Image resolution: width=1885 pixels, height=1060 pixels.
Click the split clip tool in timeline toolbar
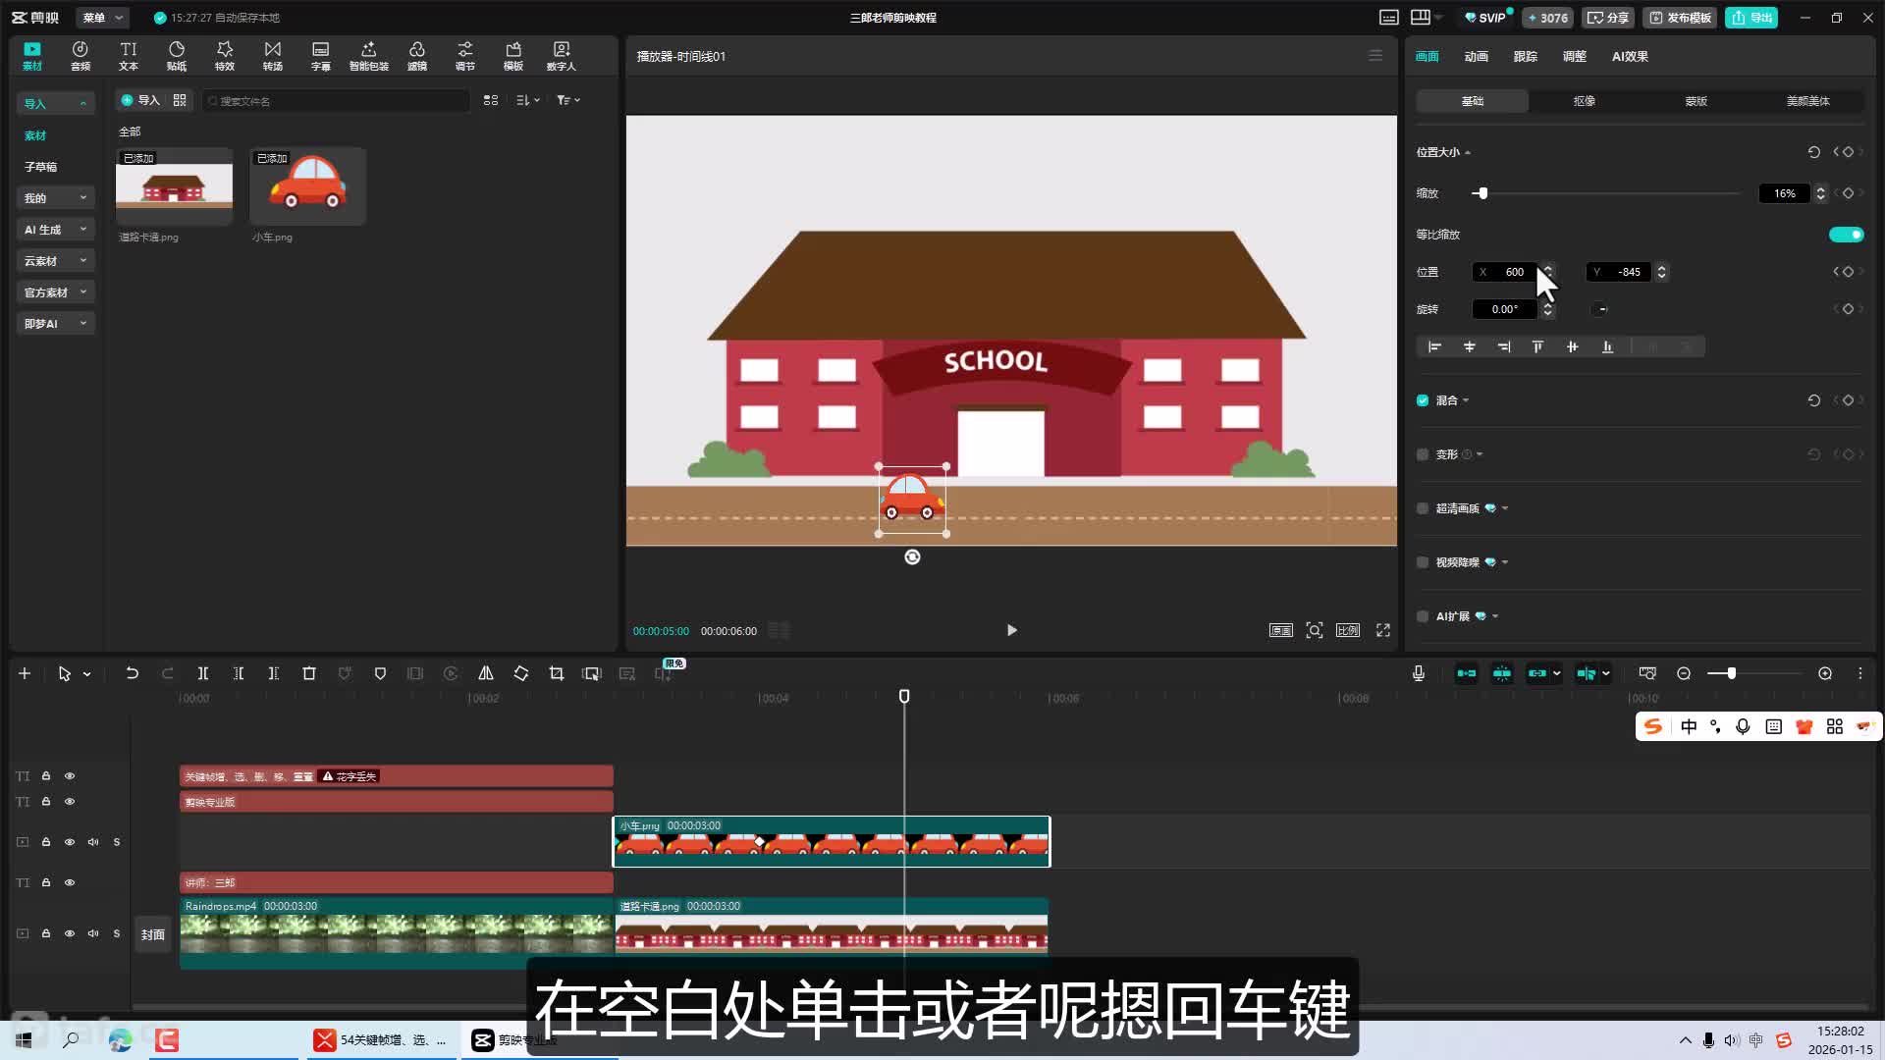(203, 673)
